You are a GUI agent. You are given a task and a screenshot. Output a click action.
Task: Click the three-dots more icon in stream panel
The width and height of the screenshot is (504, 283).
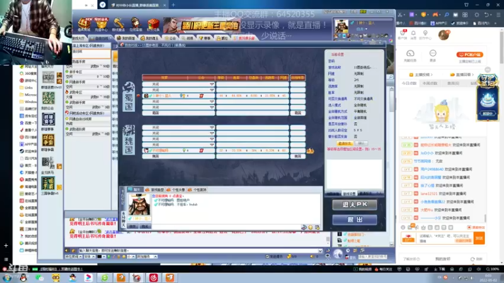pos(433,53)
